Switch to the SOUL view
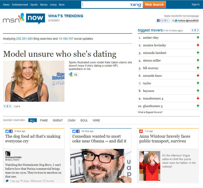203x188 pixels. [84, 120]
